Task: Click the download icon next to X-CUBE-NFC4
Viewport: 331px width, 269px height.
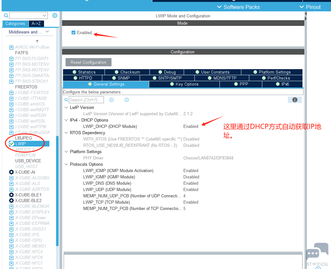Action: click(x=11, y=252)
